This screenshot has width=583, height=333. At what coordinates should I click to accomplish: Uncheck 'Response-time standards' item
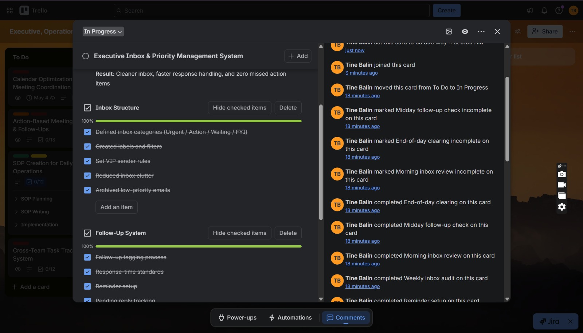(87, 272)
